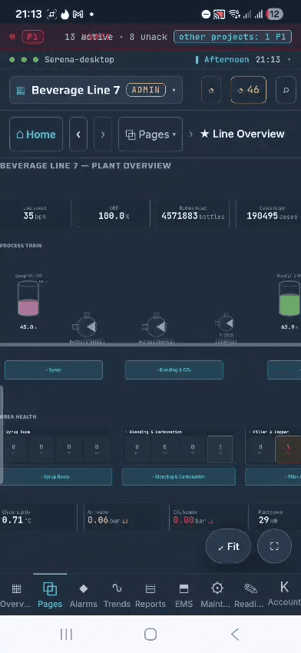This screenshot has height=653, width=301.
Task: Select the middle pump symbol in process train
Action: pyautogui.click(x=156, y=326)
